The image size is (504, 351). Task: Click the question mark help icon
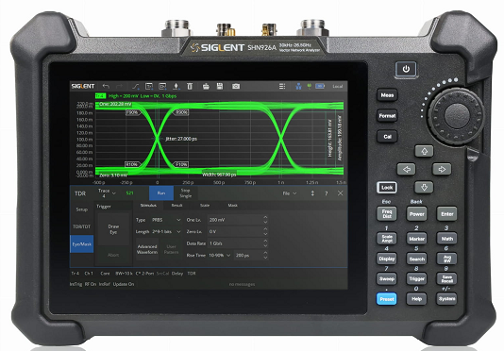click(x=327, y=193)
